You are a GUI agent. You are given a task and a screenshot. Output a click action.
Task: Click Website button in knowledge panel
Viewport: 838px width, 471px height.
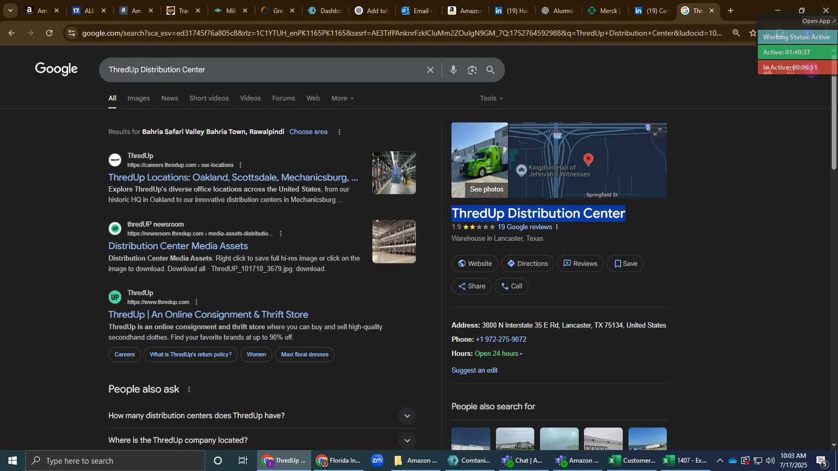click(x=475, y=264)
